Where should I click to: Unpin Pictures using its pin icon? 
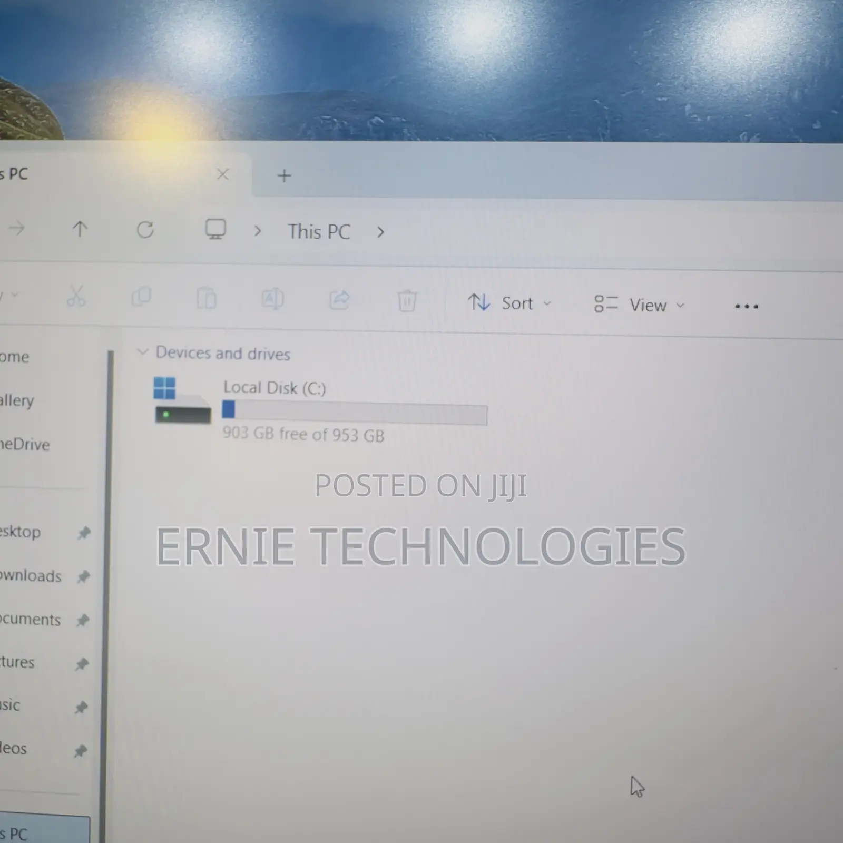click(x=82, y=664)
